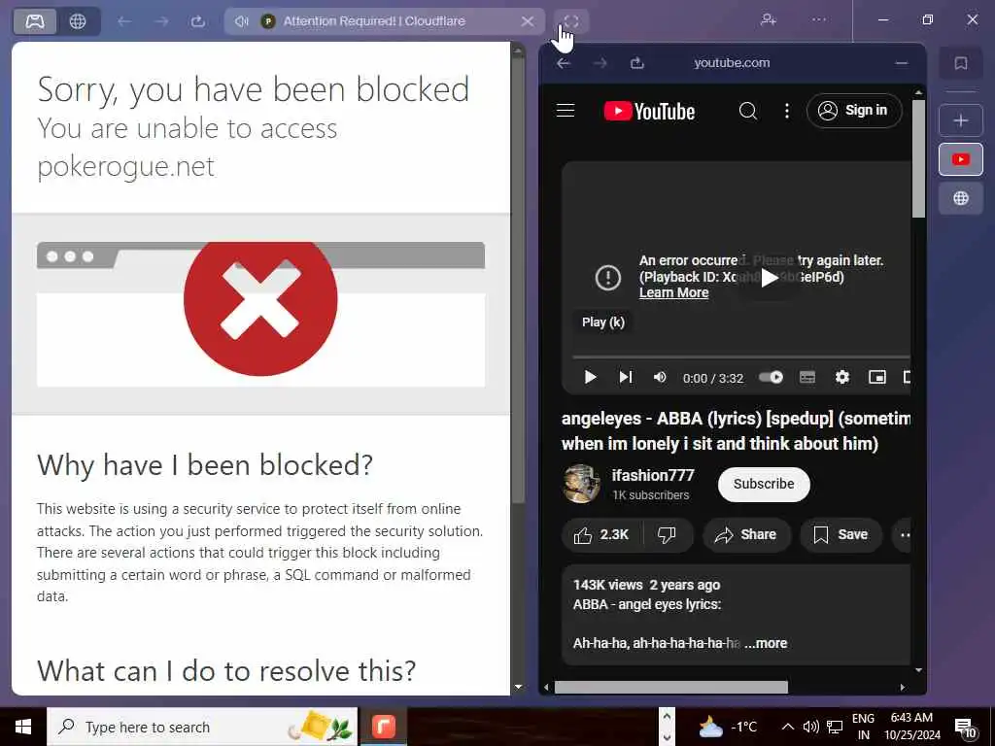Play video using control bar play button

(590, 378)
